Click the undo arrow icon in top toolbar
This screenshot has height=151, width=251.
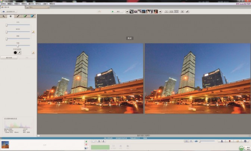click(99, 12)
